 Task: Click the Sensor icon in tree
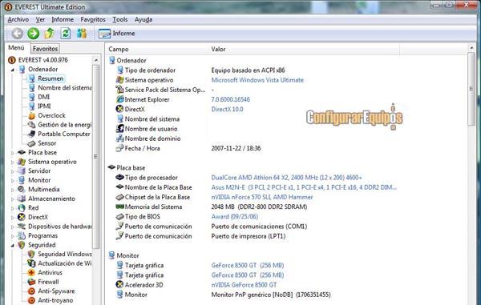[31, 143]
